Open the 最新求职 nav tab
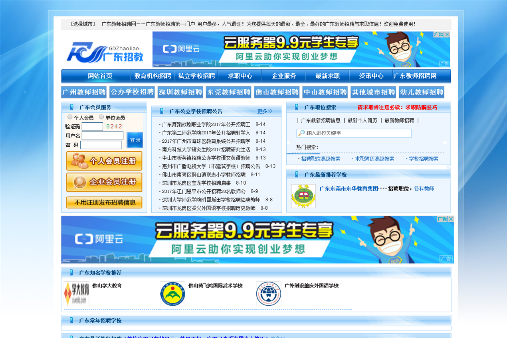The height and width of the screenshot is (338, 507). pyautogui.click(x=328, y=76)
